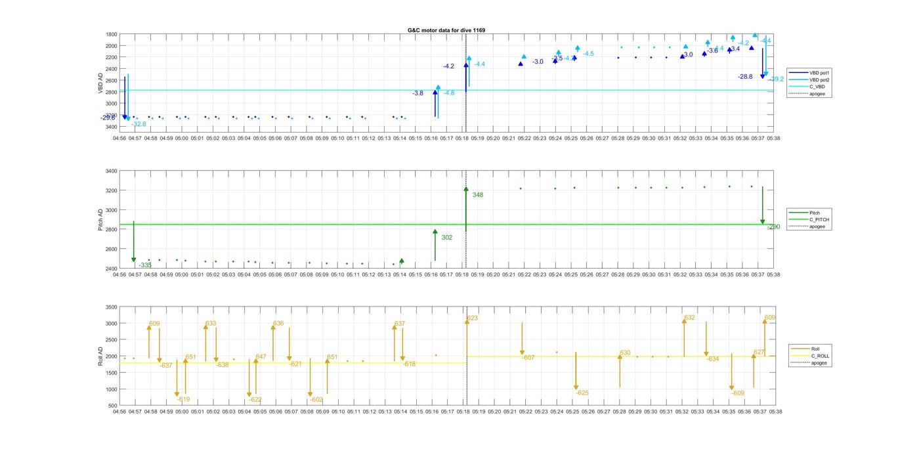Screen dimensions: 919x455
Task: Click the '302' pitch data label
Action: coord(447,238)
